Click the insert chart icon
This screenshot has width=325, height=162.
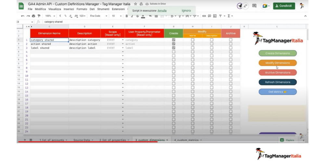coord(215,16)
